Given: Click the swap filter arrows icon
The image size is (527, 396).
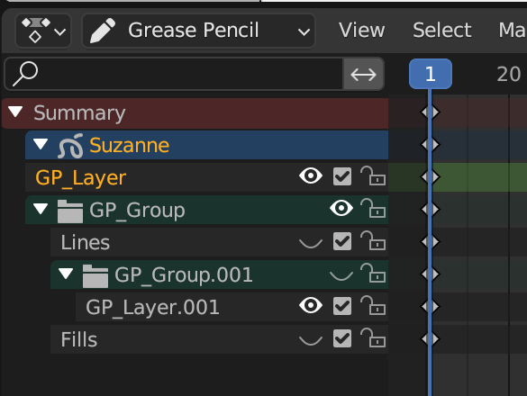Looking at the screenshot, I should (363, 74).
